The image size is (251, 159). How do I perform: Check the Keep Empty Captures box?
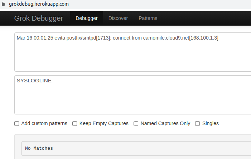[x=75, y=124]
